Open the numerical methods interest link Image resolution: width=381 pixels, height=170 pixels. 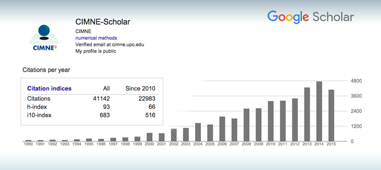[x=96, y=38]
